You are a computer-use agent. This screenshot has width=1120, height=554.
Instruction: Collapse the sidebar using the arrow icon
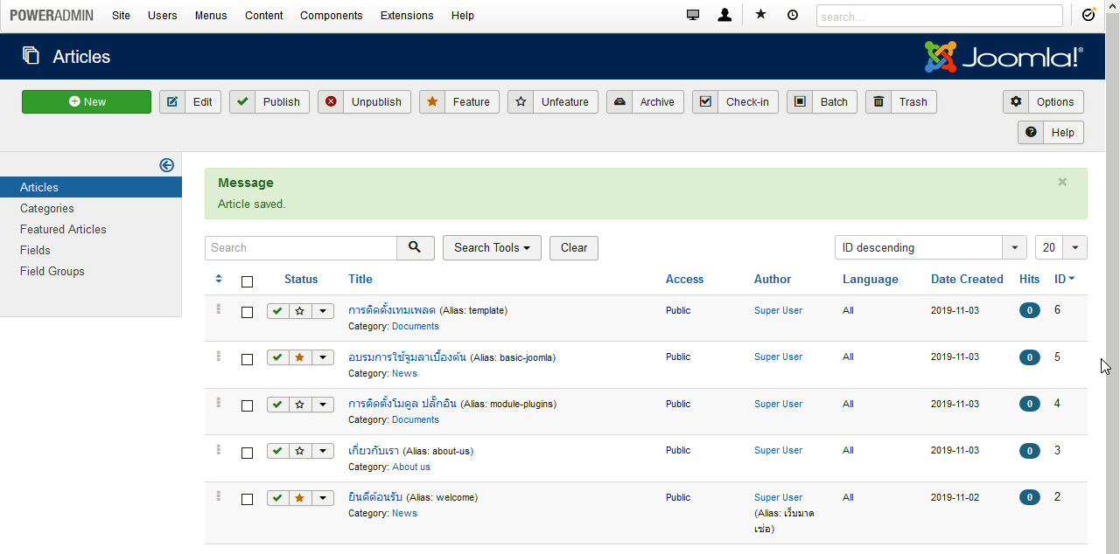pos(166,165)
